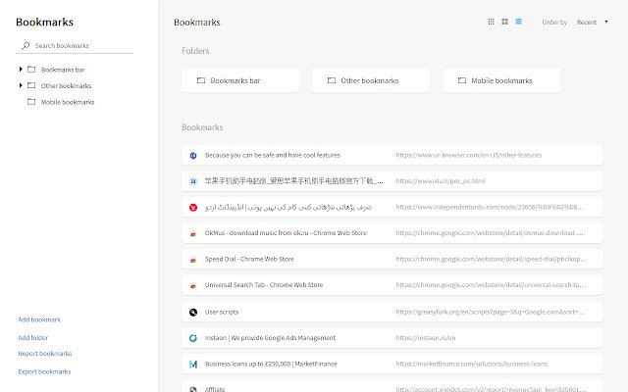Click the search magnifier icon
Image resolution: width=628 pixels, height=392 pixels.
(x=26, y=46)
